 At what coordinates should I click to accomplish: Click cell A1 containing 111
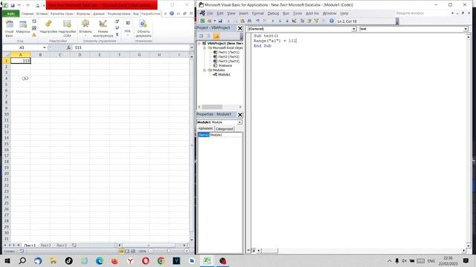pyautogui.click(x=20, y=61)
